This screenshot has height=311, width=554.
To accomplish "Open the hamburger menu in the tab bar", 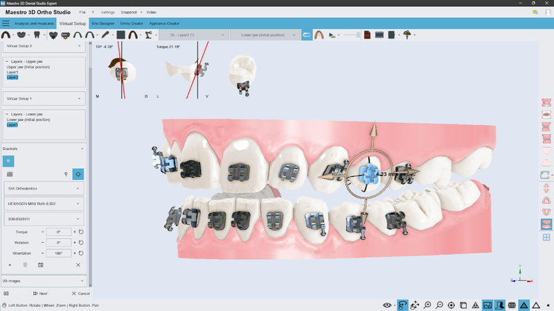I will click(6, 23).
